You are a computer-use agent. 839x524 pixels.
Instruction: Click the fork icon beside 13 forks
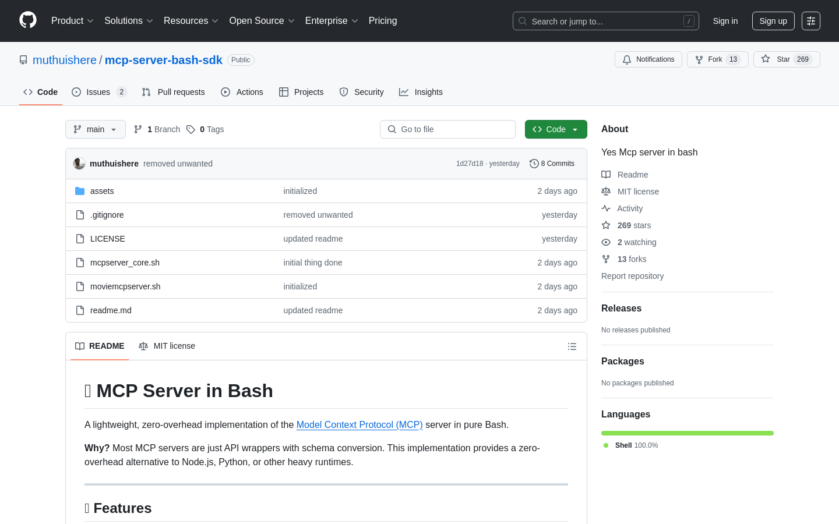click(x=606, y=259)
